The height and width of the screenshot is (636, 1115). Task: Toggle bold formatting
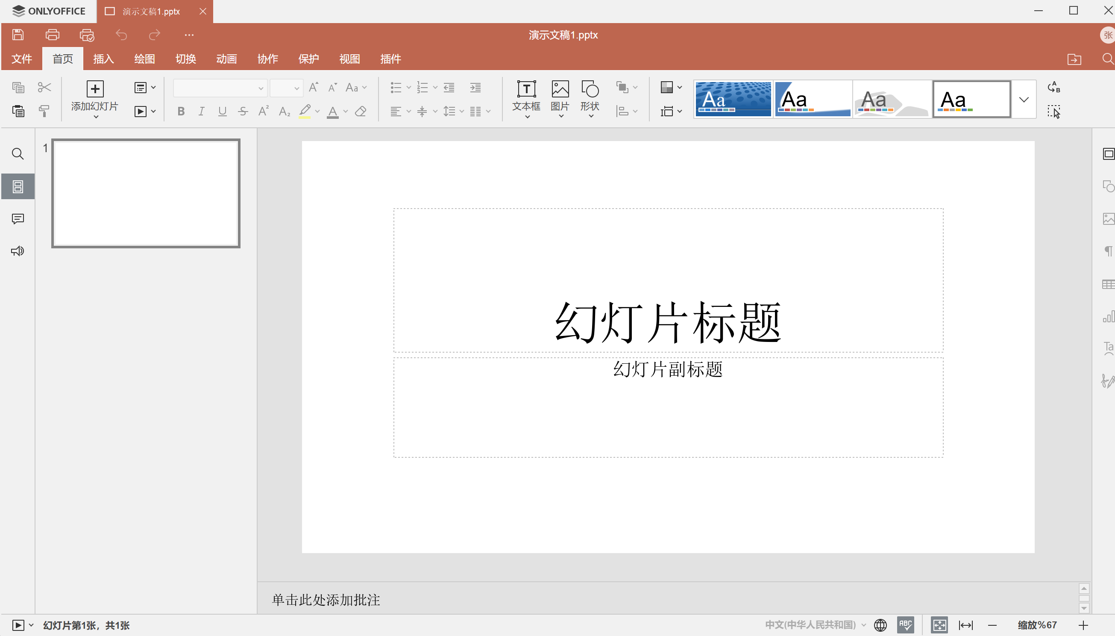click(181, 112)
